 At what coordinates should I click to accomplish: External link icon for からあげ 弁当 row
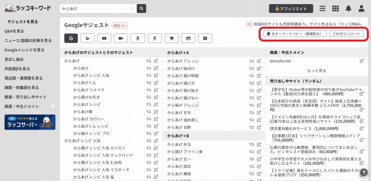(259, 144)
